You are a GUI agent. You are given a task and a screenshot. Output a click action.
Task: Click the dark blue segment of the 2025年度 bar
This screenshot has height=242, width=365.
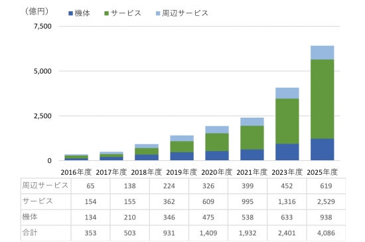tap(322, 150)
